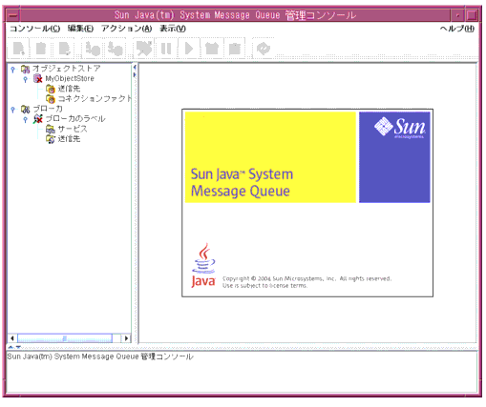
Task: Click the Delete toolbar icon beside Add
Action: (41, 49)
